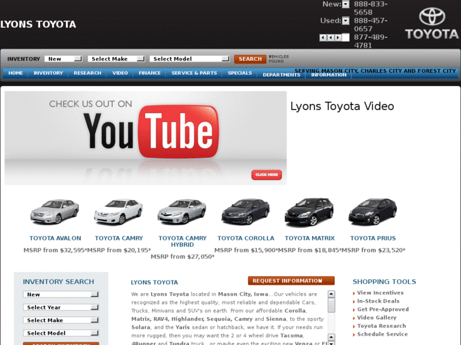Expand the New: phone dropdown in header
461x345 pixels.
[346, 4]
